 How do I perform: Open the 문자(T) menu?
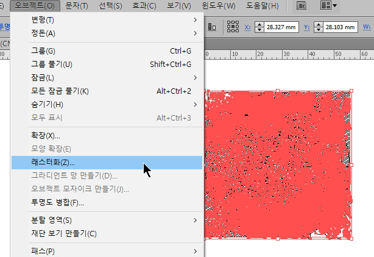[77, 5]
